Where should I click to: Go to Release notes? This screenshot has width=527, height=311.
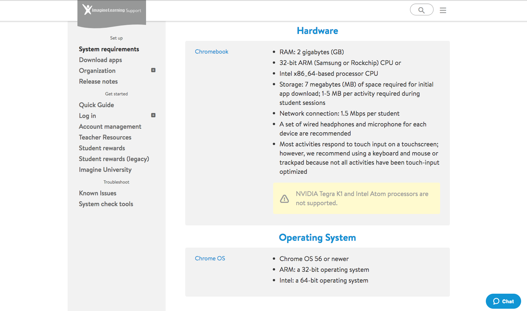(x=98, y=81)
